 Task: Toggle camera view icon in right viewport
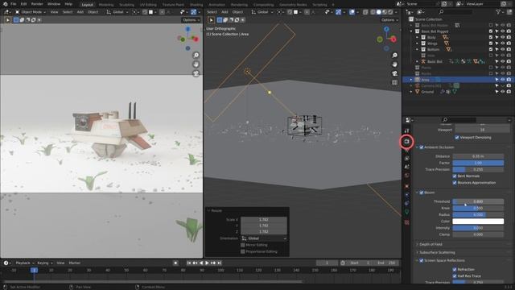click(395, 73)
